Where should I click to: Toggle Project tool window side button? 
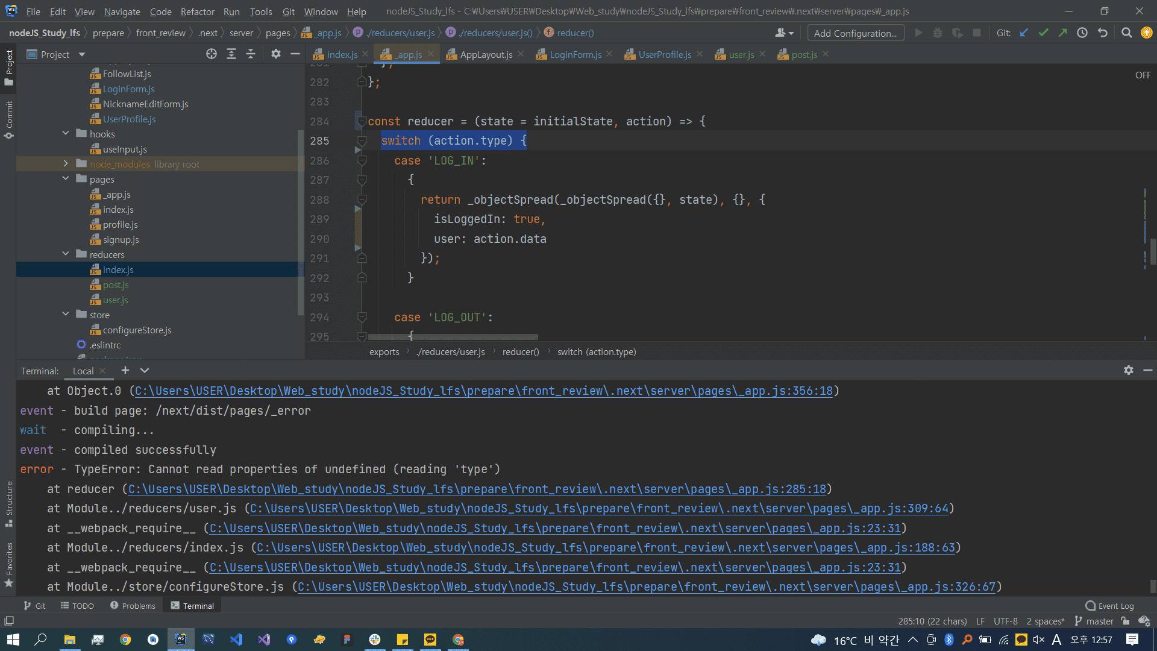(x=8, y=66)
